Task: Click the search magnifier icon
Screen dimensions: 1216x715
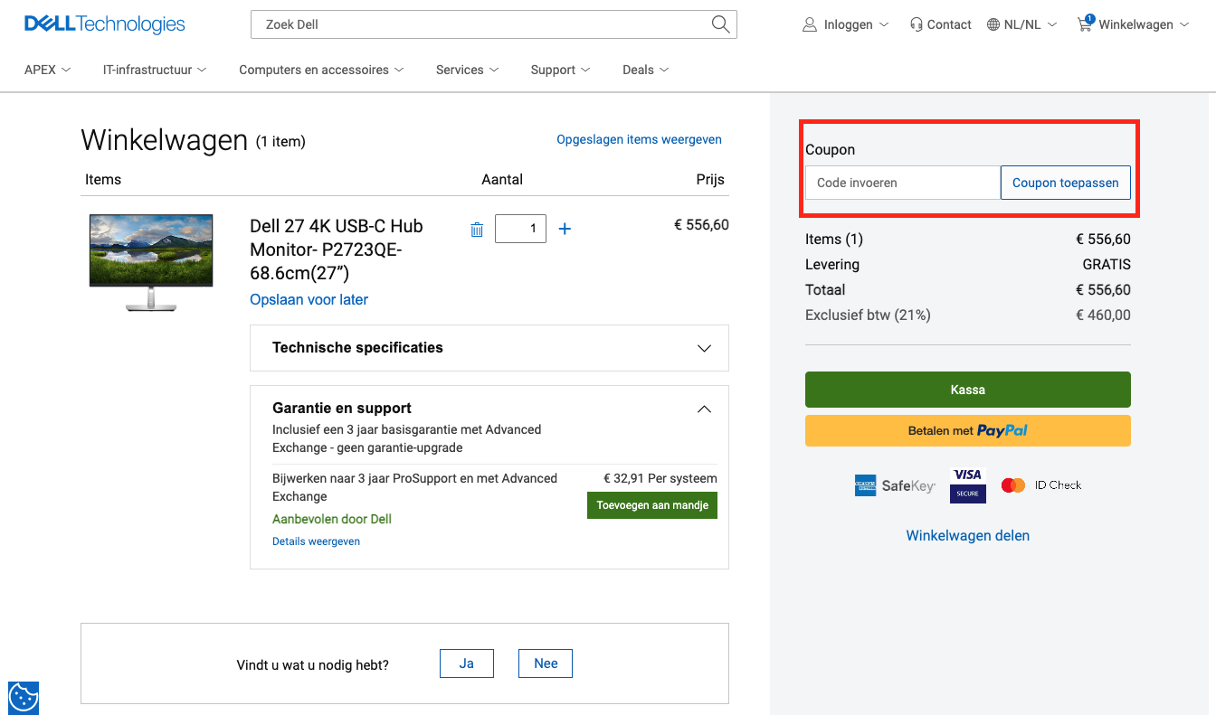Action: point(720,24)
